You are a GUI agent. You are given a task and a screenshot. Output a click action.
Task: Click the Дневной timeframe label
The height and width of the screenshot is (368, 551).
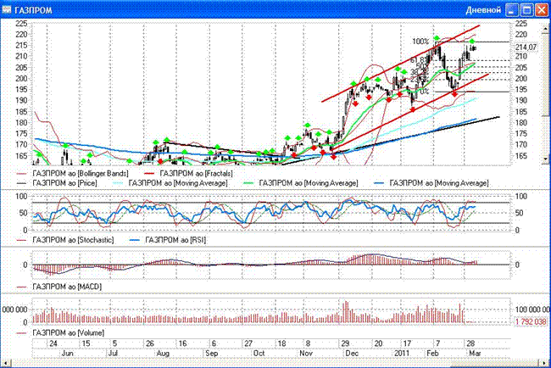pos(483,10)
